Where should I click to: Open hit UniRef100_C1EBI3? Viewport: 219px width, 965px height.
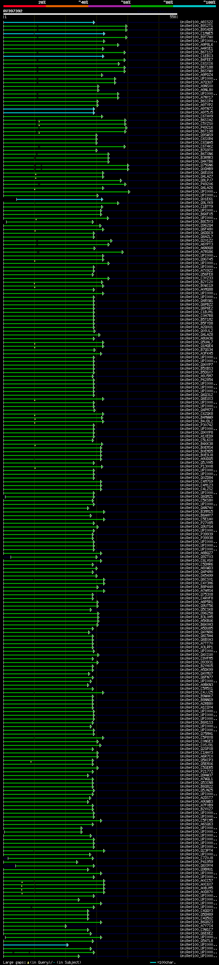pyautogui.click(x=196, y=56)
